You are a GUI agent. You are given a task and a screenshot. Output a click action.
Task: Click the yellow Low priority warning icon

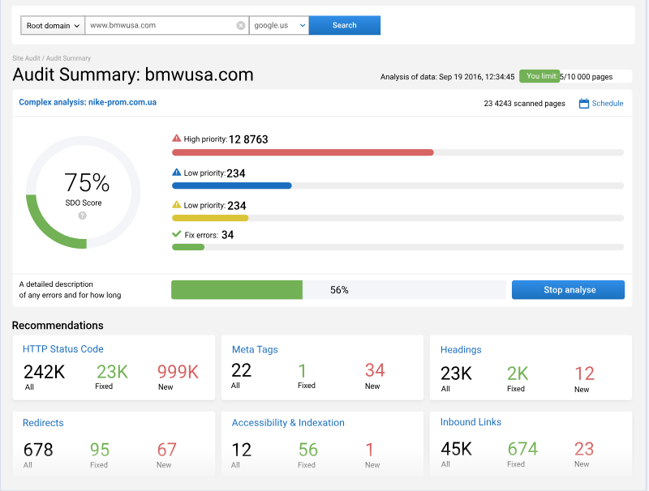(176, 205)
